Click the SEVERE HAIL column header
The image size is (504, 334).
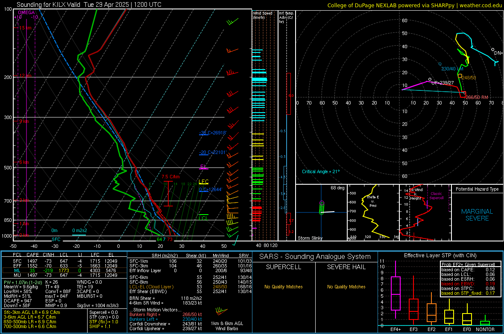pos(346,267)
